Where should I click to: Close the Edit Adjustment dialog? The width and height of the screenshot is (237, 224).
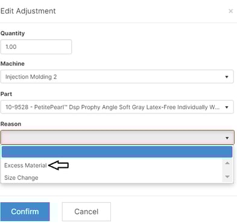pos(231,11)
